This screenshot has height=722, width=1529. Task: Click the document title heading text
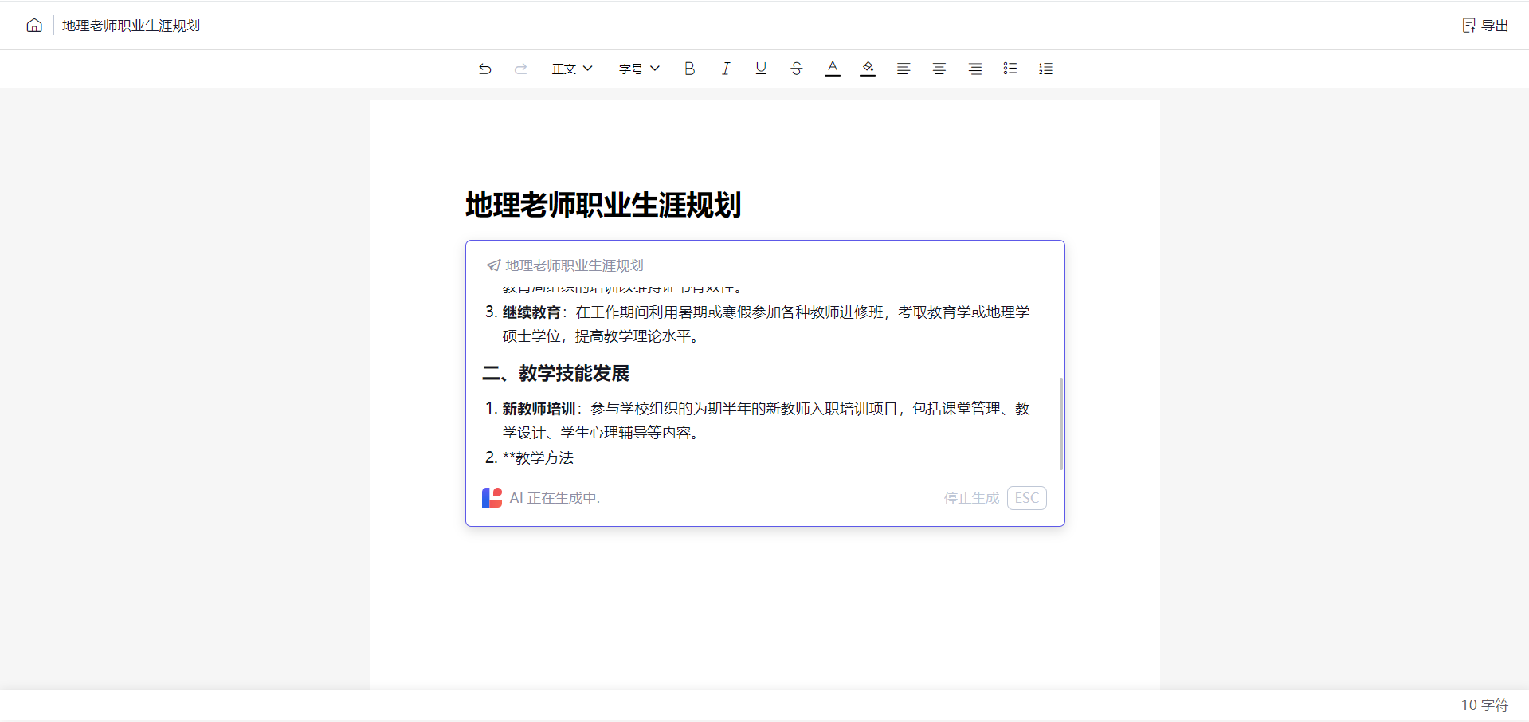tap(603, 205)
